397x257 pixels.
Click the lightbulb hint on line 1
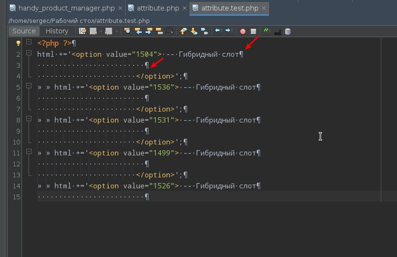[18, 43]
